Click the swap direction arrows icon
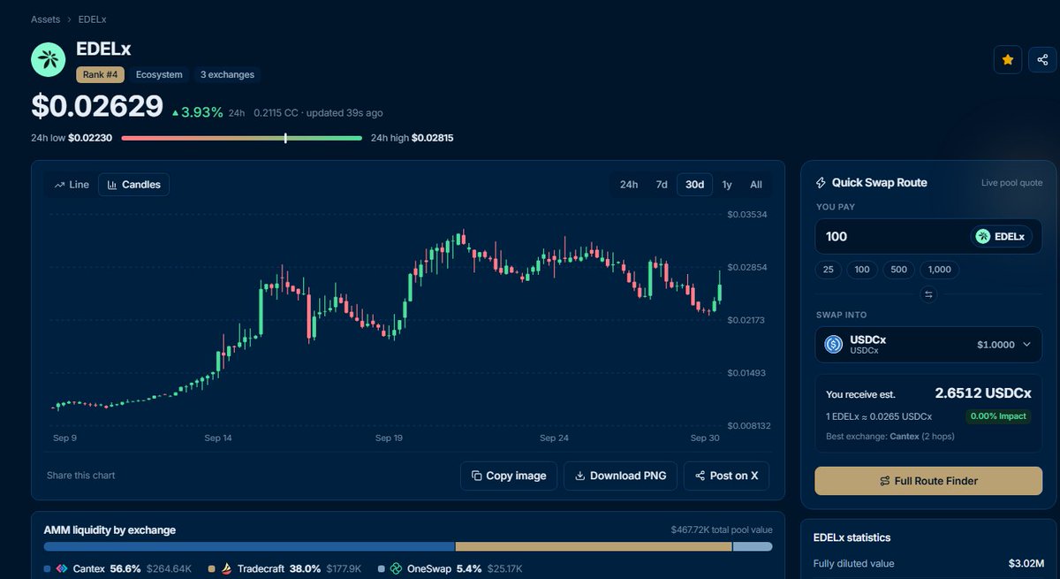 [928, 294]
